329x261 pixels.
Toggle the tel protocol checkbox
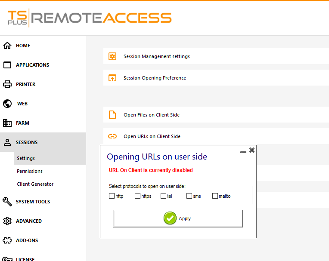coord(164,196)
